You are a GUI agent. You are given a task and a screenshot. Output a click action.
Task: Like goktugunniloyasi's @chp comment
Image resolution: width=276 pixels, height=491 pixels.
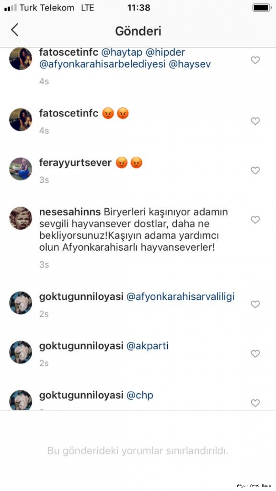coord(255,403)
